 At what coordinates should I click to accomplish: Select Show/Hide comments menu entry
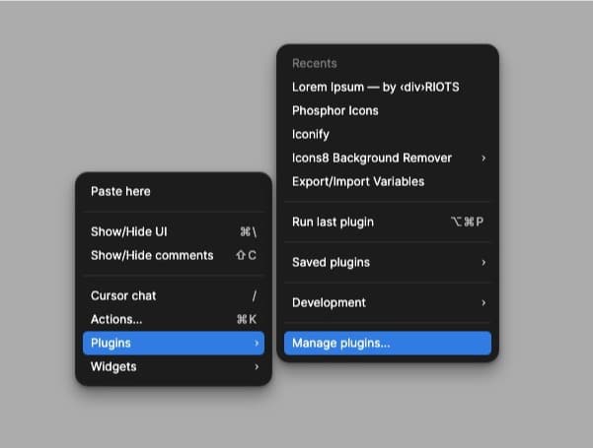[174, 256]
